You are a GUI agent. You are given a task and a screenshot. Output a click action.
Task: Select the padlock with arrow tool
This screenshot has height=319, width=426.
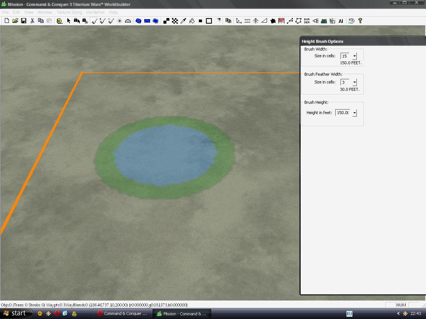[x=77, y=21]
